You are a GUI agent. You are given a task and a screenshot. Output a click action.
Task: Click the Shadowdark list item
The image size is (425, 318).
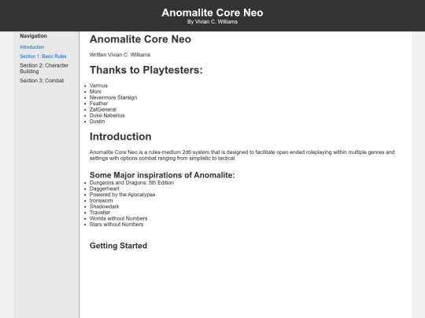[105, 207]
